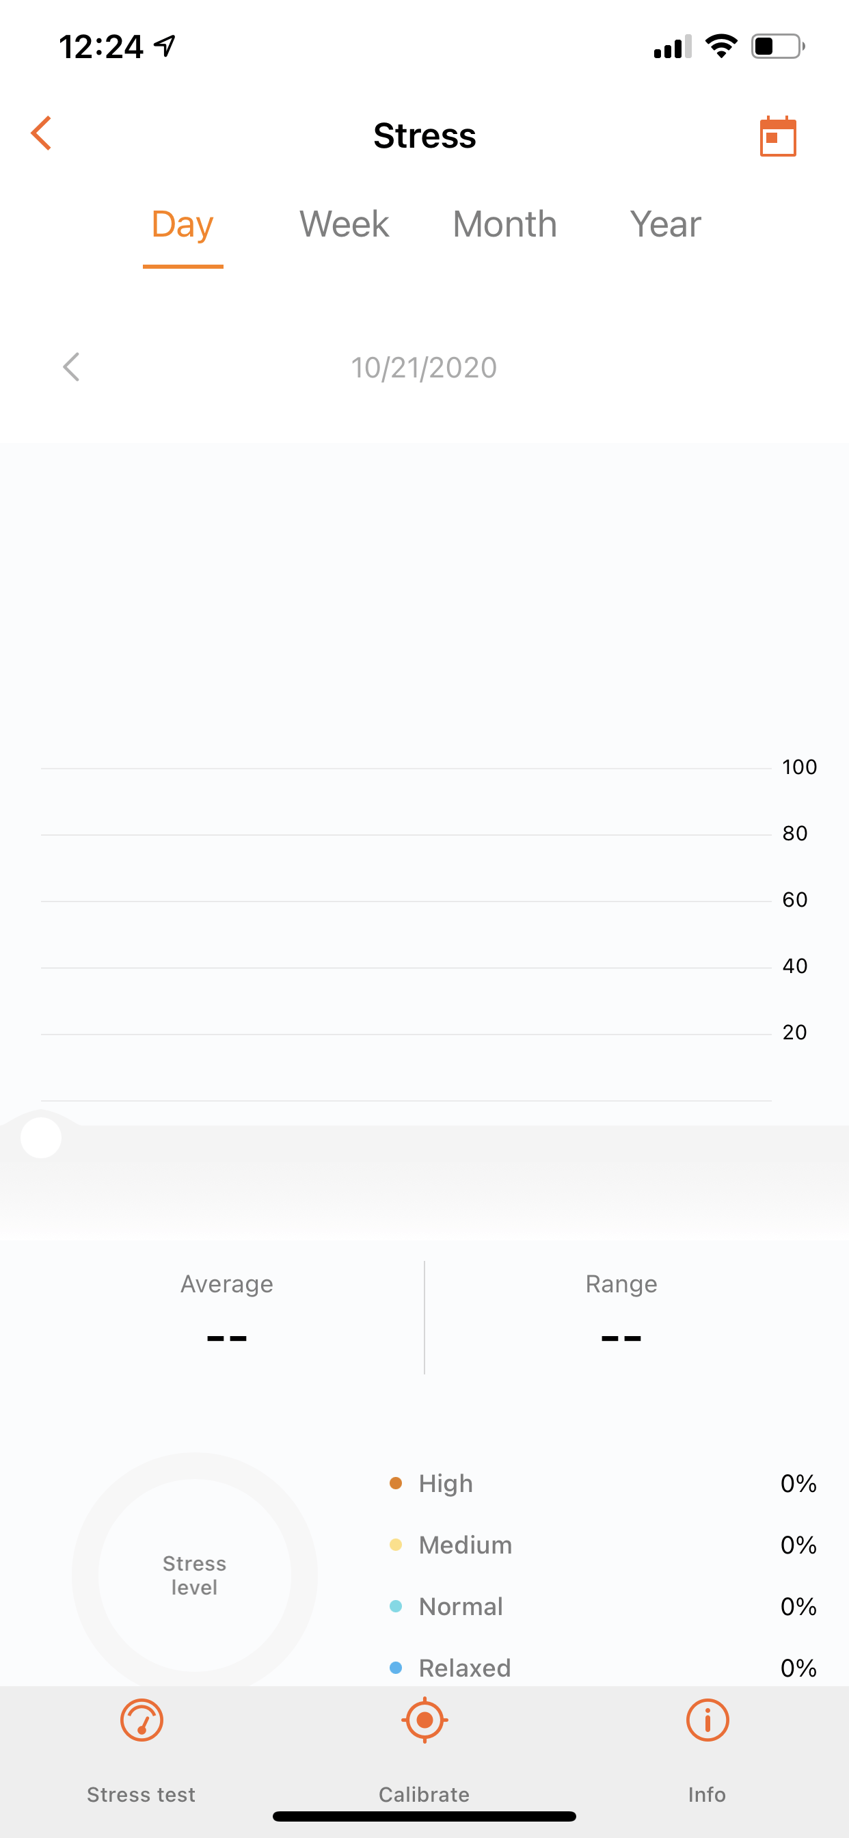Start the Stress test gauge icon
The height and width of the screenshot is (1838, 849).
pos(141,1720)
